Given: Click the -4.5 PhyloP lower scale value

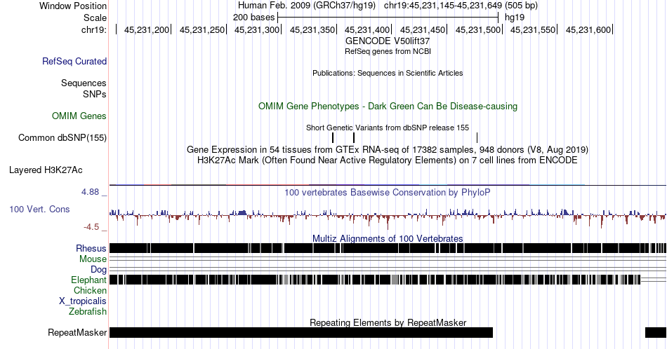Looking at the screenshot, I should pos(91,227).
